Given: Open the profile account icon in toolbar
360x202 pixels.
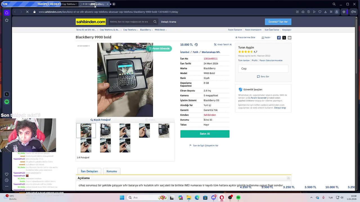Looking at the screenshot, I should (x=337, y=12).
